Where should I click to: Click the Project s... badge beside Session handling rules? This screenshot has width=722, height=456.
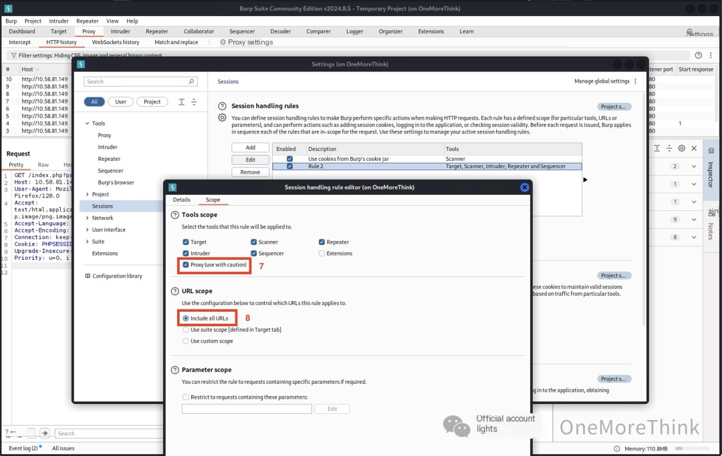pos(613,107)
